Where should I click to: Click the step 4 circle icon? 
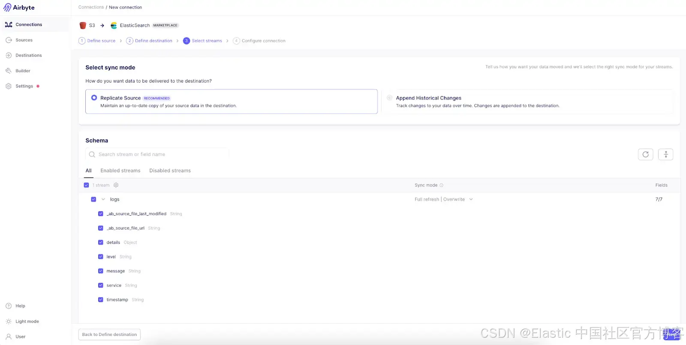[x=236, y=41]
